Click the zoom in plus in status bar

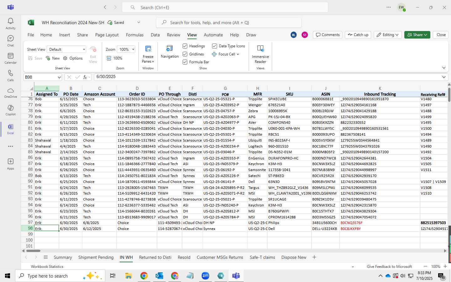445,266
